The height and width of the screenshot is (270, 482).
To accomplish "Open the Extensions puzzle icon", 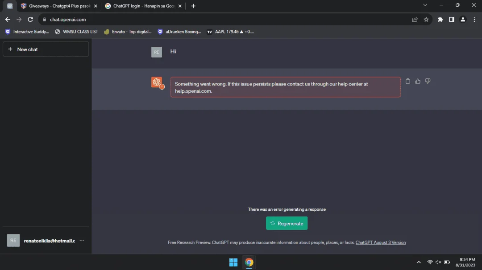I will pos(440,19).
